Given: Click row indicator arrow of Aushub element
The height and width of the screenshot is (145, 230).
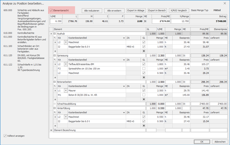Looking at the screenshot, I should click(51, 34).
